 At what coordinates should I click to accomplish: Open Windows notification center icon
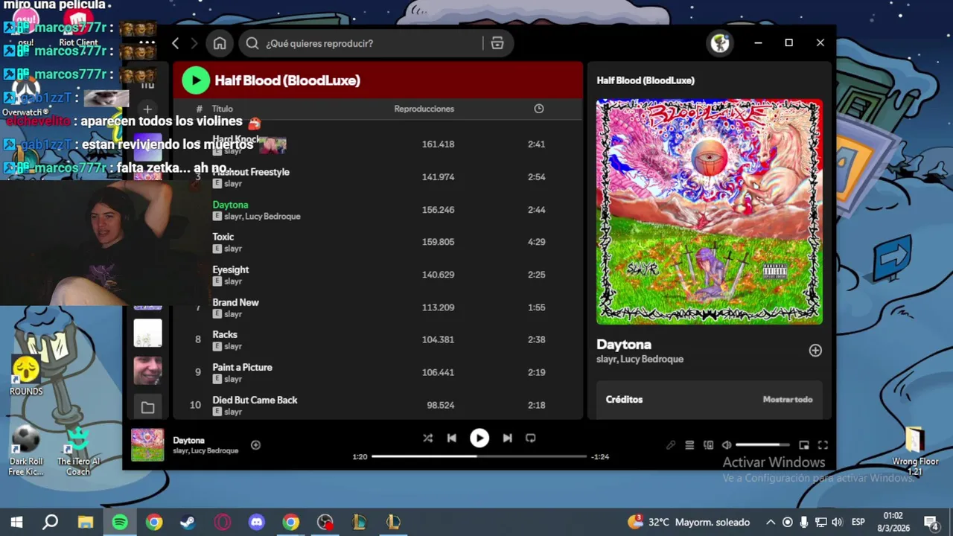(931, 523)
